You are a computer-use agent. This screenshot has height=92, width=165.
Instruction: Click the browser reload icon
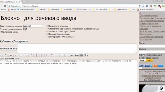(x=5, y=6)
